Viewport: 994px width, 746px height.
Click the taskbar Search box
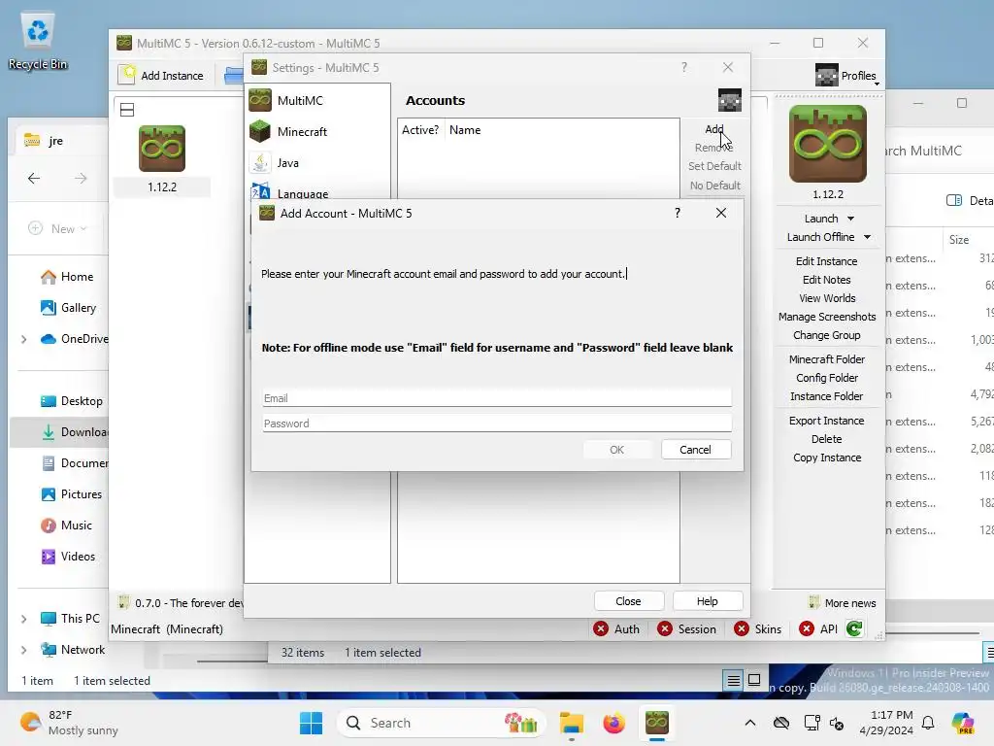(x=442, y=723)
